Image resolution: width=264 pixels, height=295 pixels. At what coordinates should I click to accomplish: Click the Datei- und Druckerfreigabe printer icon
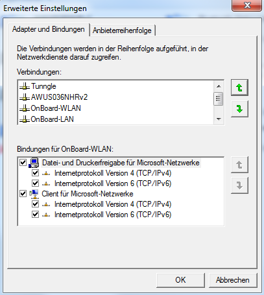[x=34, y=163]
